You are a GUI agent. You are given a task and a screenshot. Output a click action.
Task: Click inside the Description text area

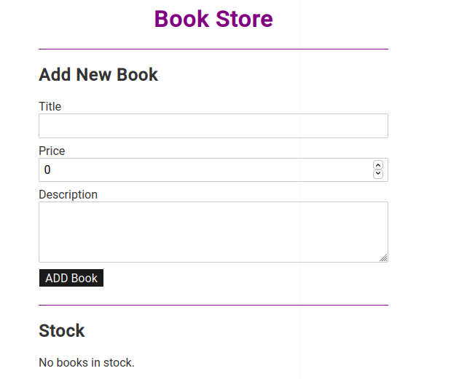pos(211,231)
